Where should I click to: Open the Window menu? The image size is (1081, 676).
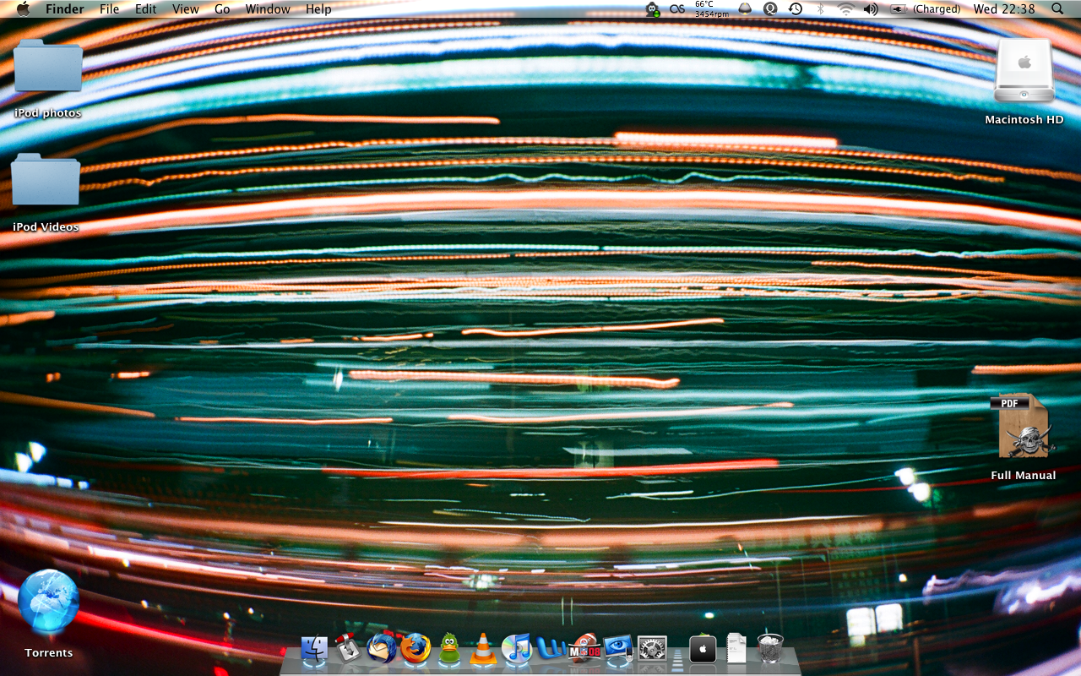(x=268, y=9)
